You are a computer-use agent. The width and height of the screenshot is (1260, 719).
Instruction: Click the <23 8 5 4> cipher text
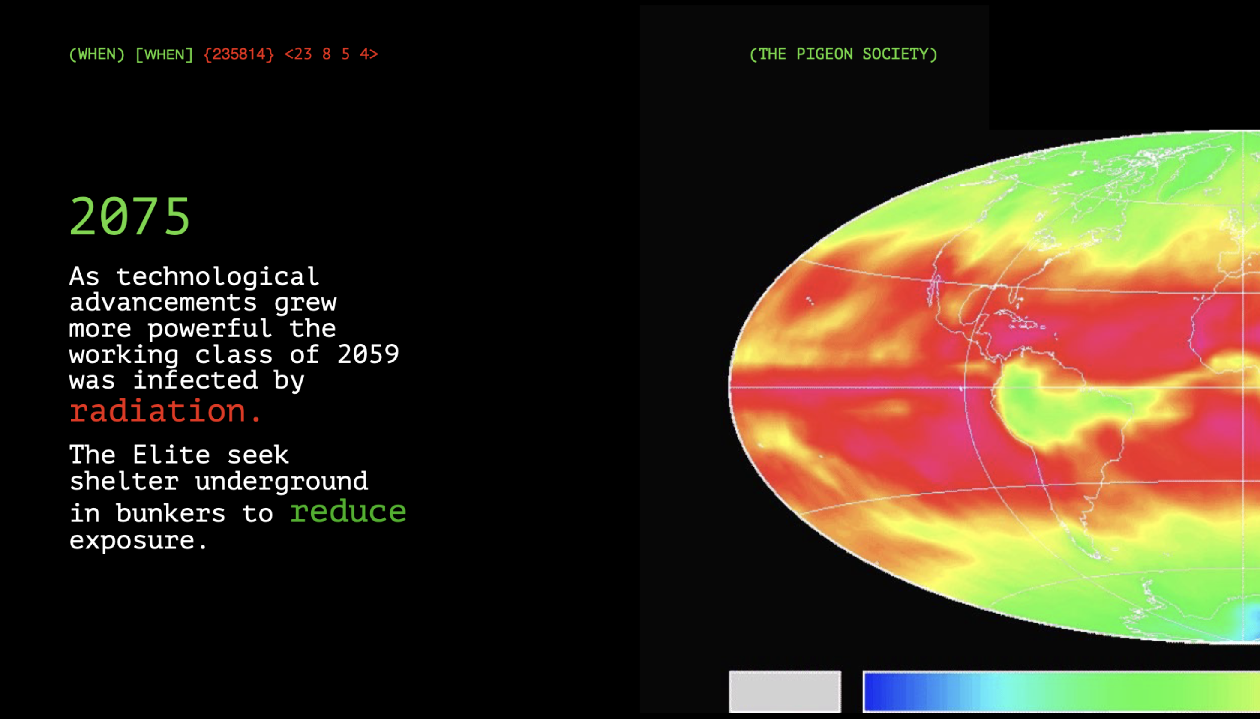(331, 54)
